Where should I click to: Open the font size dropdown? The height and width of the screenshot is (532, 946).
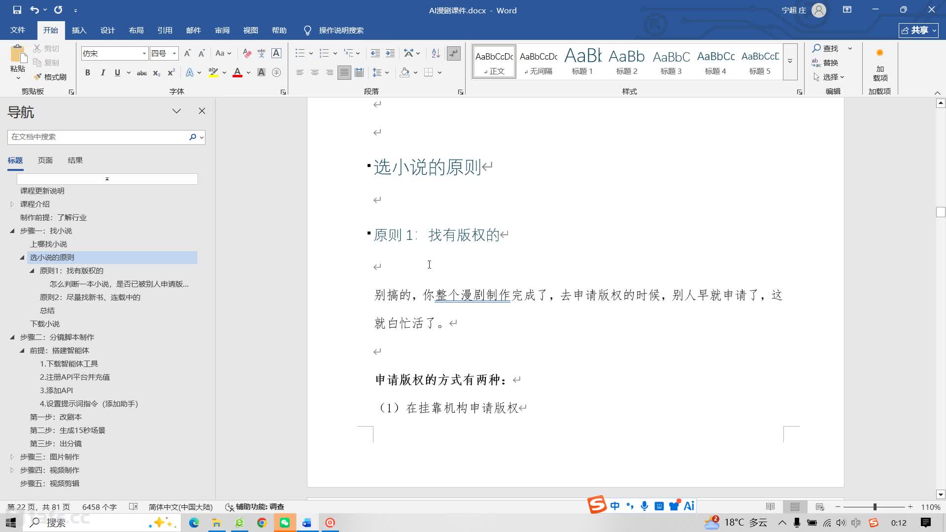(x=174, y=53)
